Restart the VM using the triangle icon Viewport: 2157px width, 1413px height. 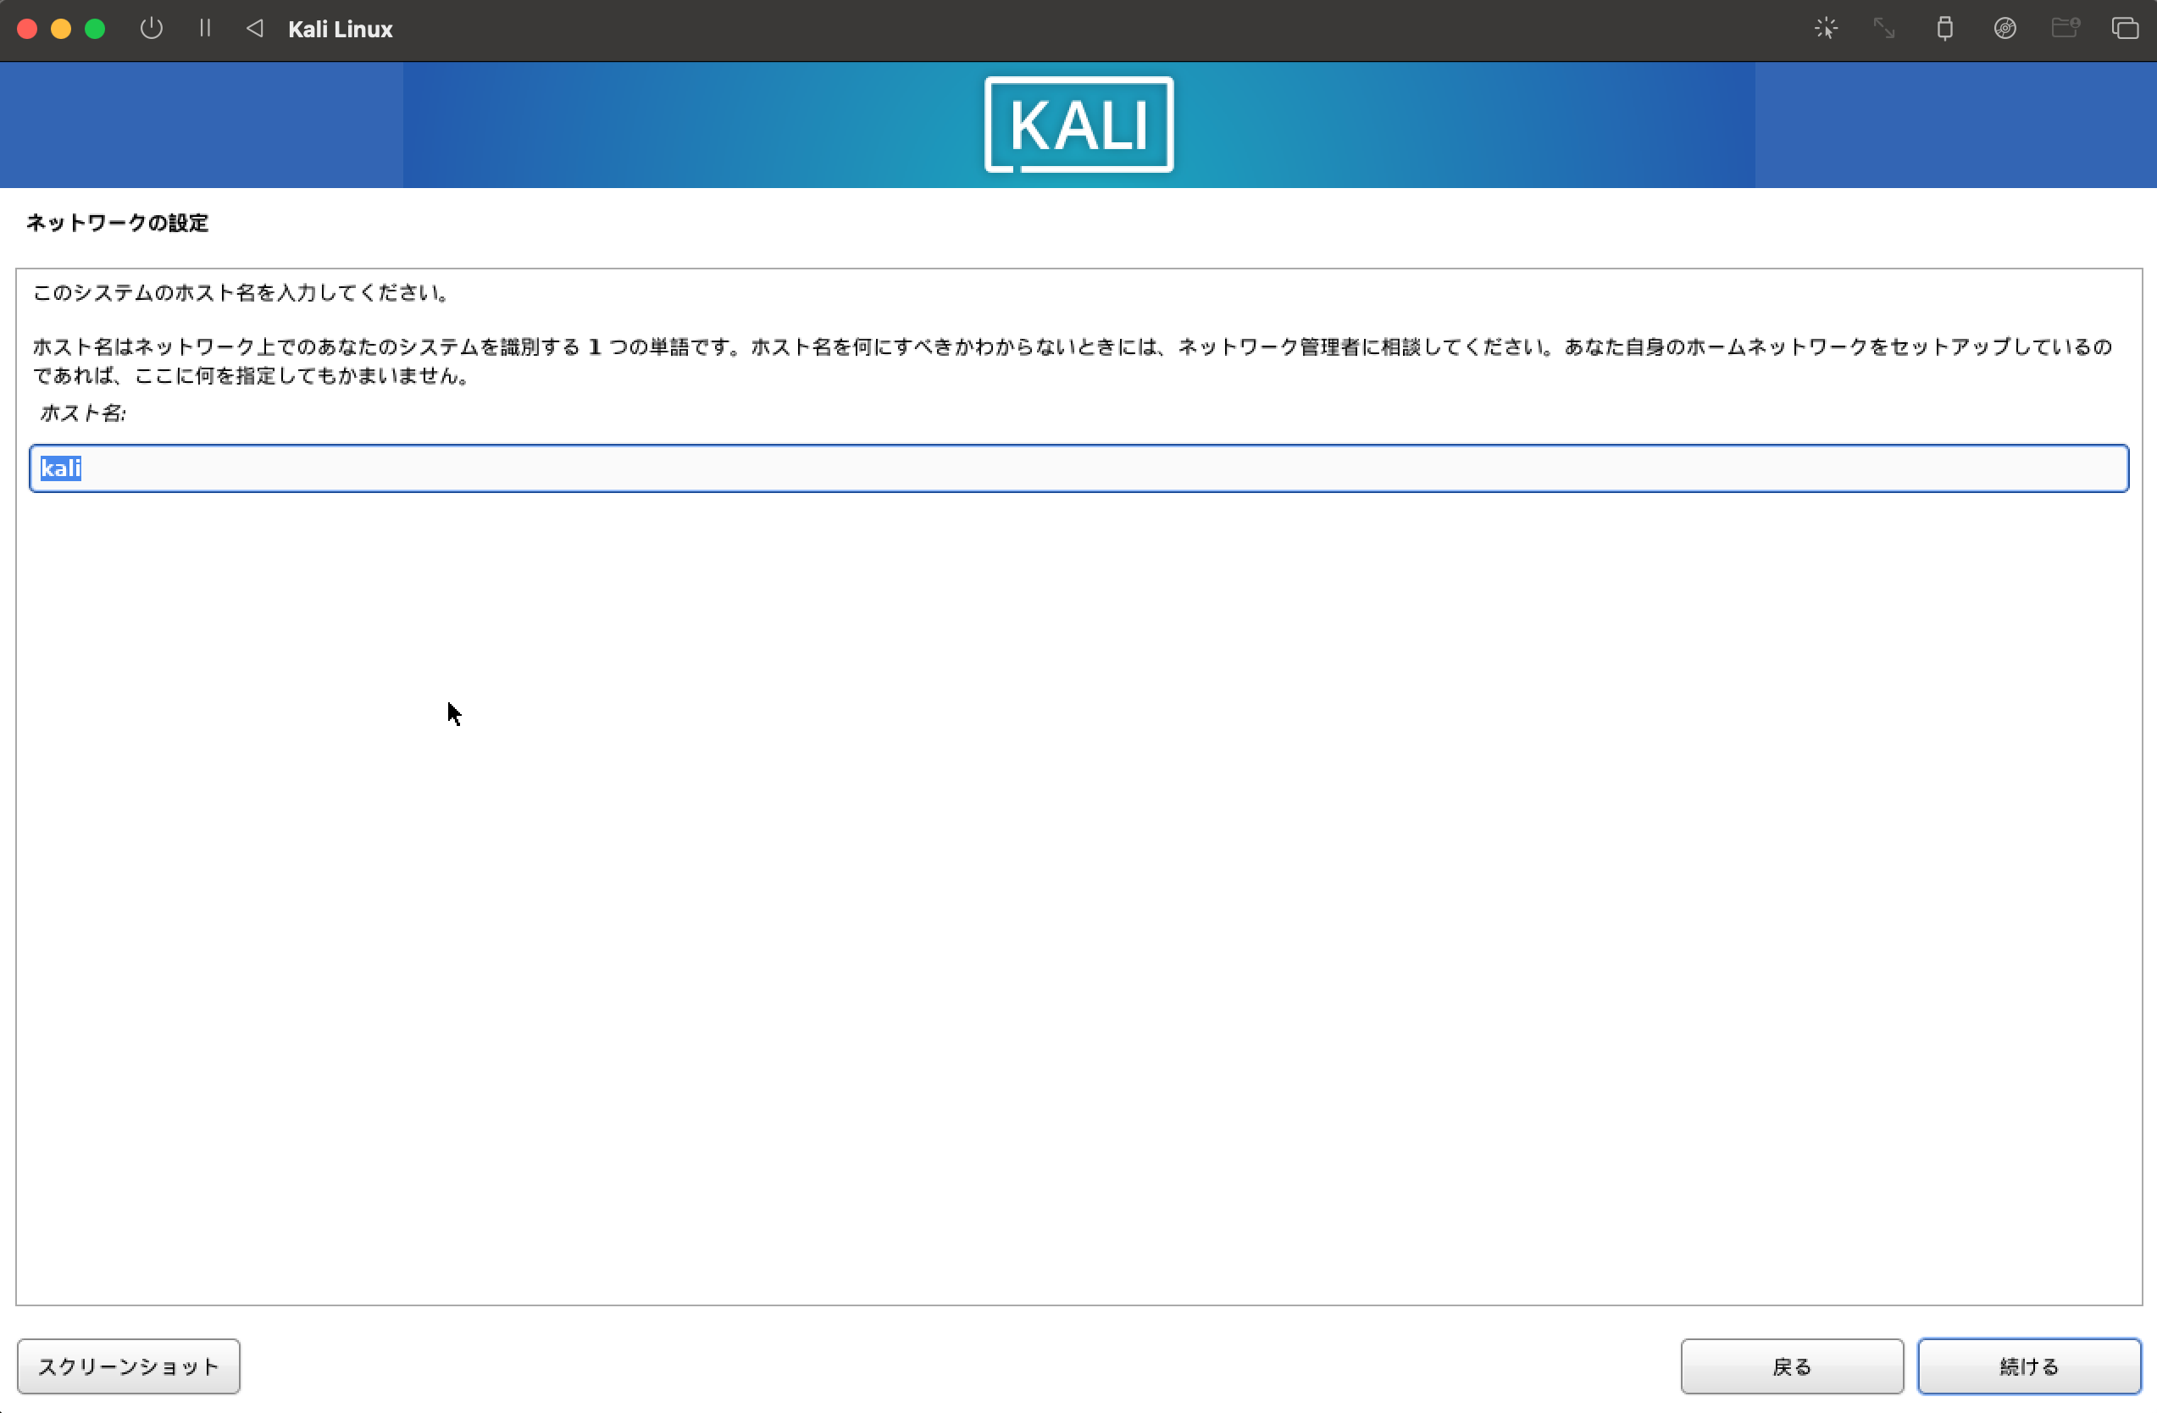[256, 28]
